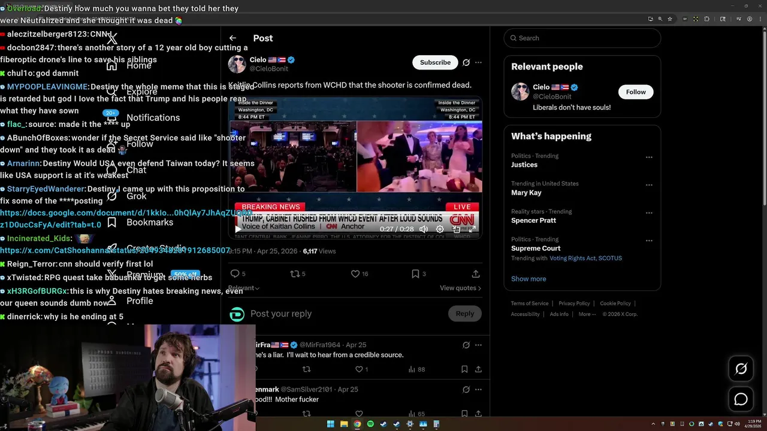Image resolution: width=767 pixels, height=431 pixels.
Task: Open more options for Spencer Pratt trend
Action: (x=649, y=213)
